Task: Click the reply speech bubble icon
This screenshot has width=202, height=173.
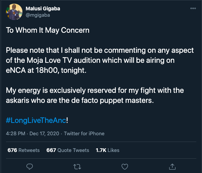Action: pos(29,166)
